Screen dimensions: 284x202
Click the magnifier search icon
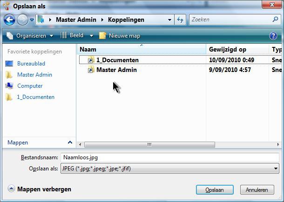tap(276, 20)
